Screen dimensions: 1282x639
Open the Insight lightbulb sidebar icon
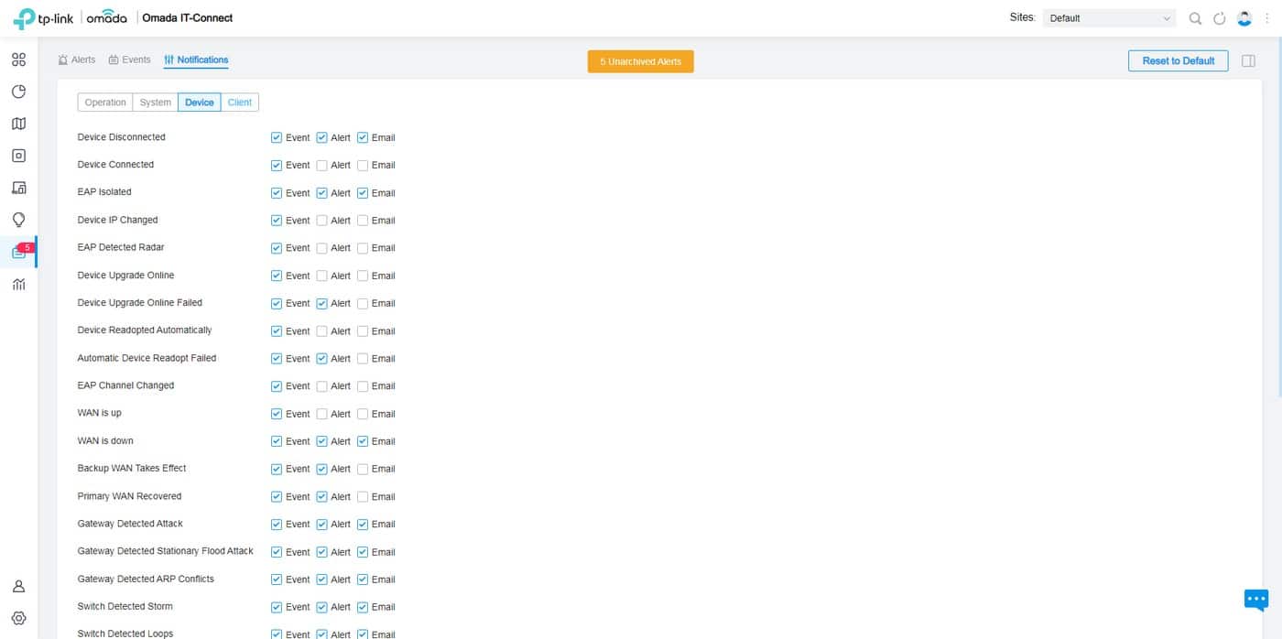tap(18, 220)
